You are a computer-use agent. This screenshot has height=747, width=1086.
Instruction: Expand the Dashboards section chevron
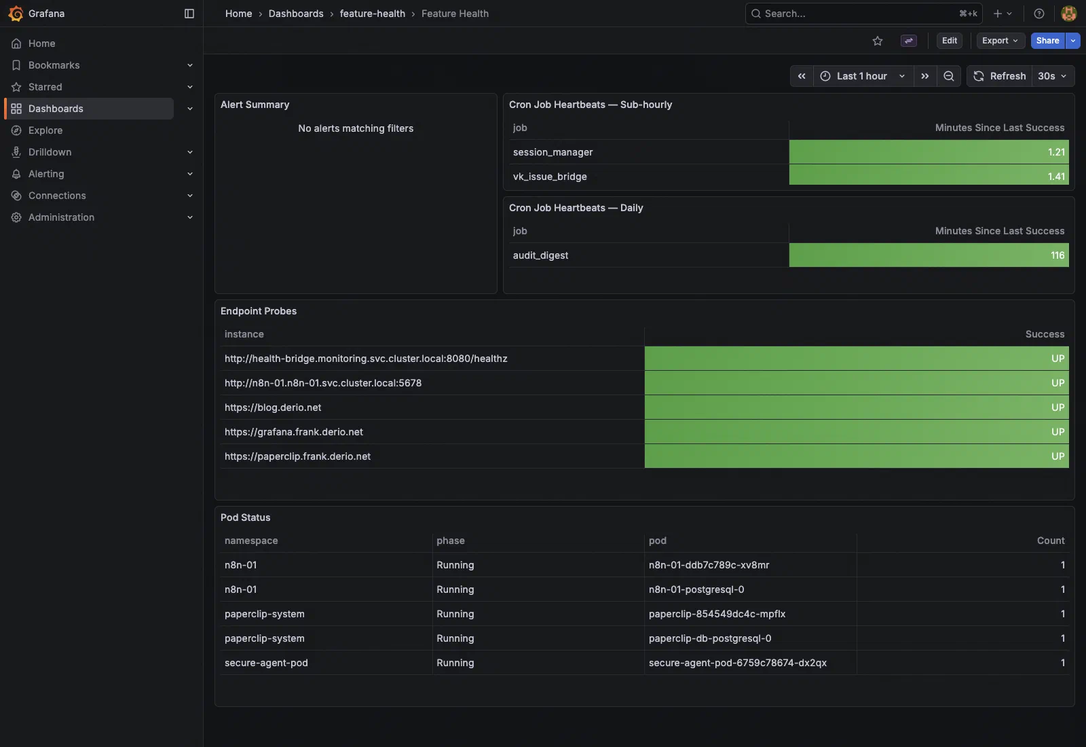[x=190, y=109]
